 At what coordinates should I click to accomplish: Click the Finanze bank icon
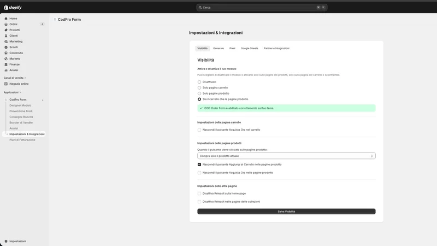pos(6,65)
